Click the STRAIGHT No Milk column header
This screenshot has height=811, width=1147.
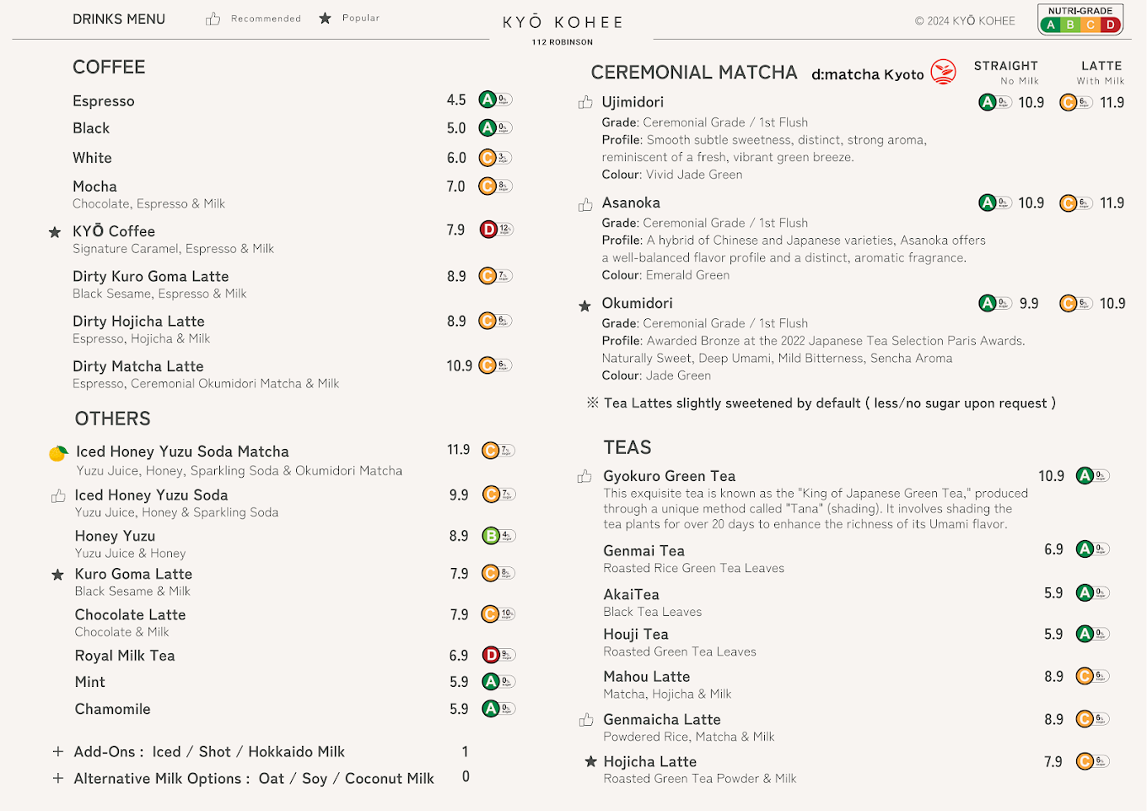(x=1006, y=72)
